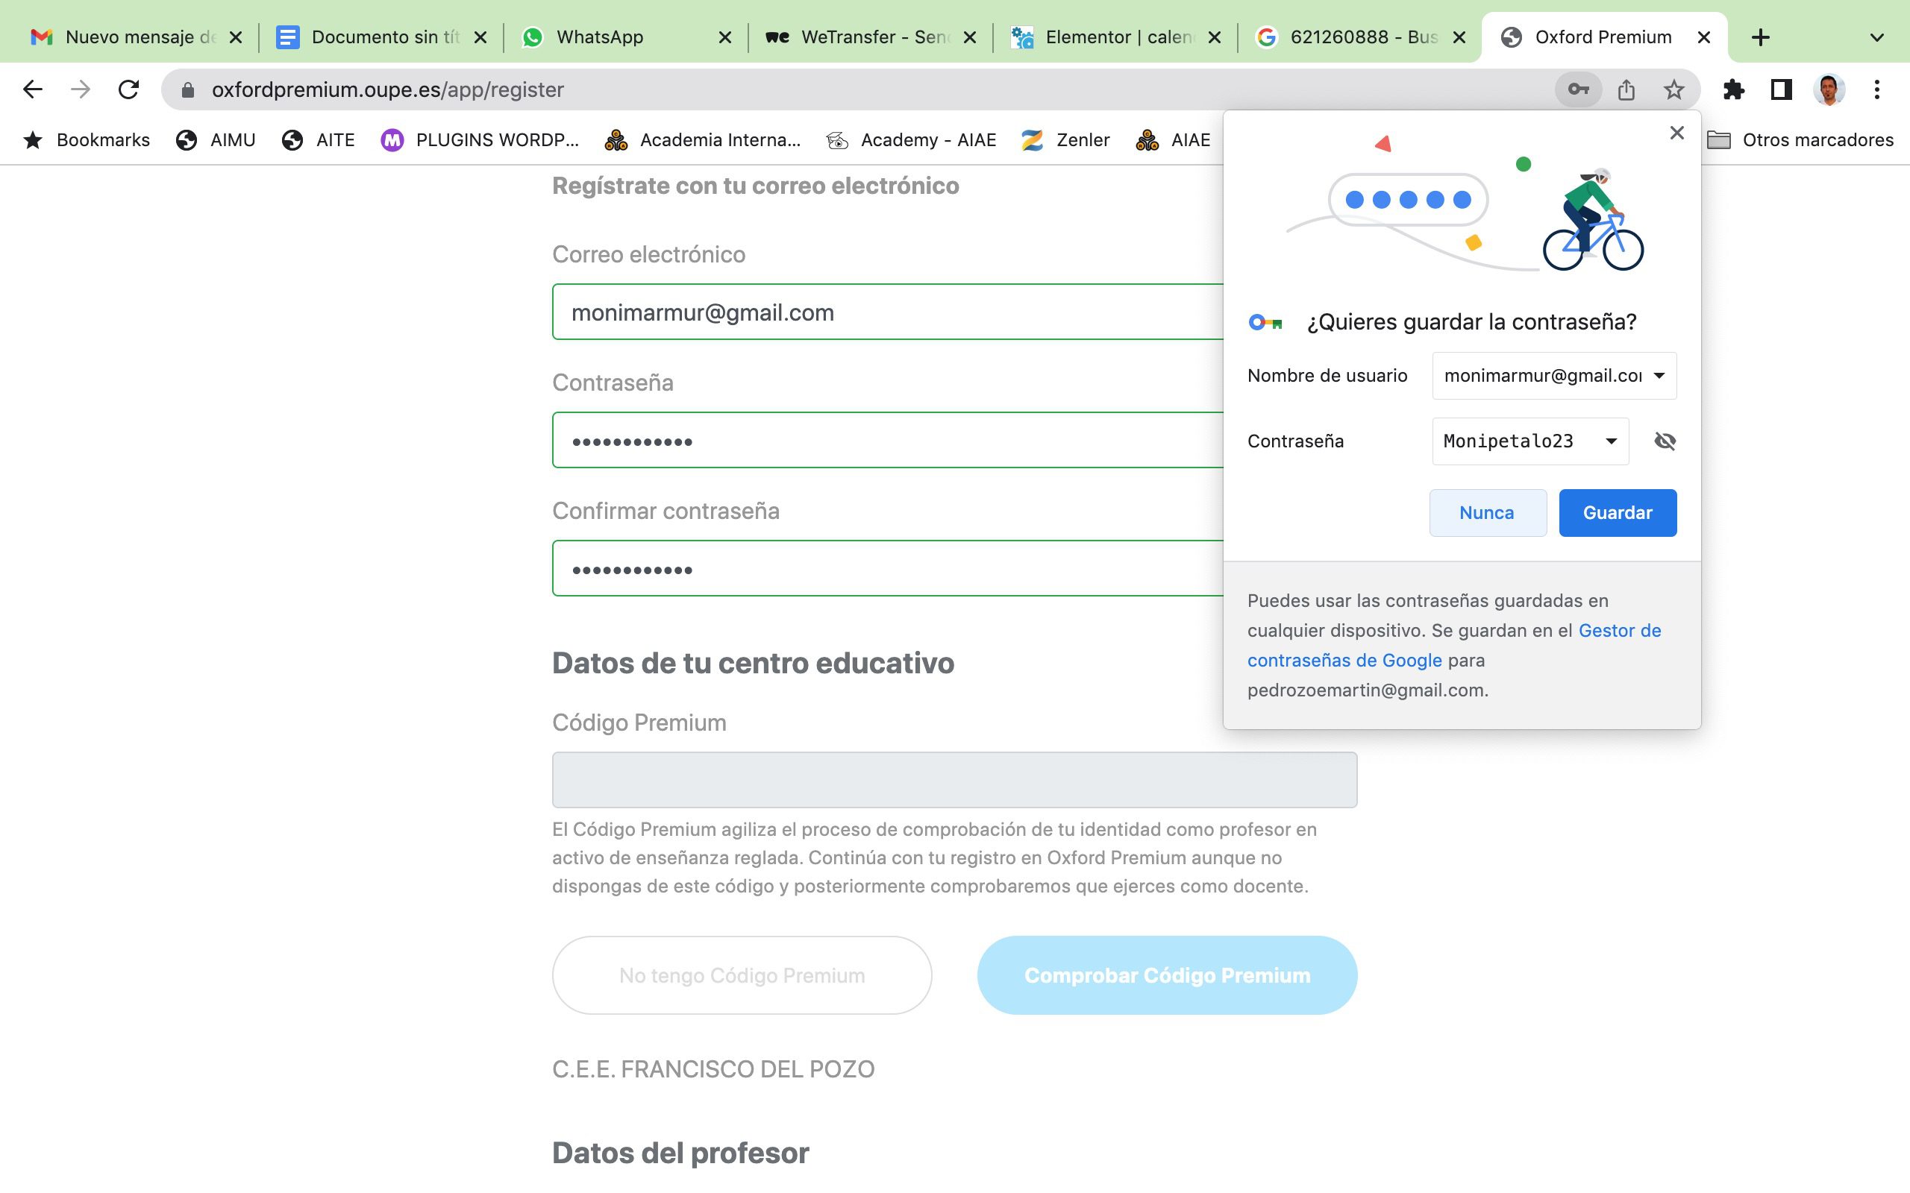Open Chrome three-dot menu
The image size is (1910, 1193).
coord(1877,89)
